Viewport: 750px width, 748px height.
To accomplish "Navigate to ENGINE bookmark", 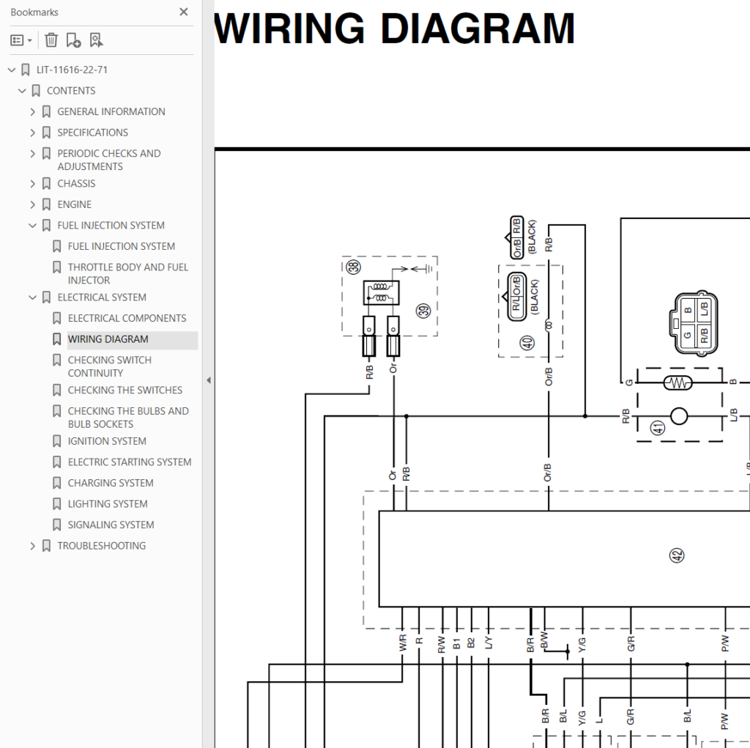I will [x=75, y=205].
